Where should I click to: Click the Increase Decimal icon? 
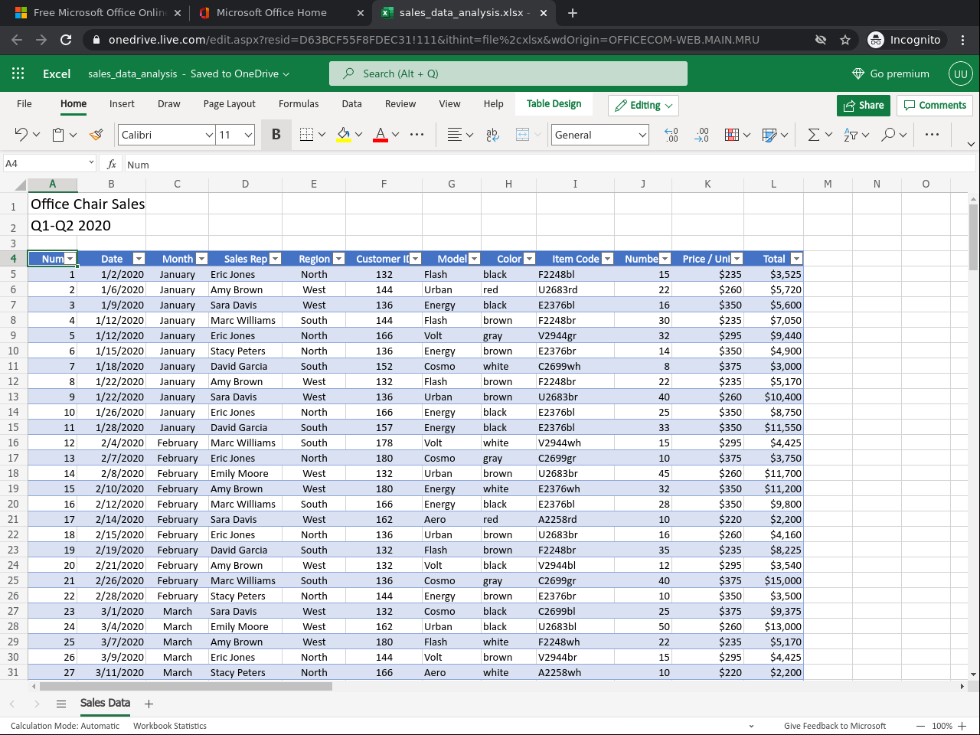pyautogui.click(x=671, y=135)
